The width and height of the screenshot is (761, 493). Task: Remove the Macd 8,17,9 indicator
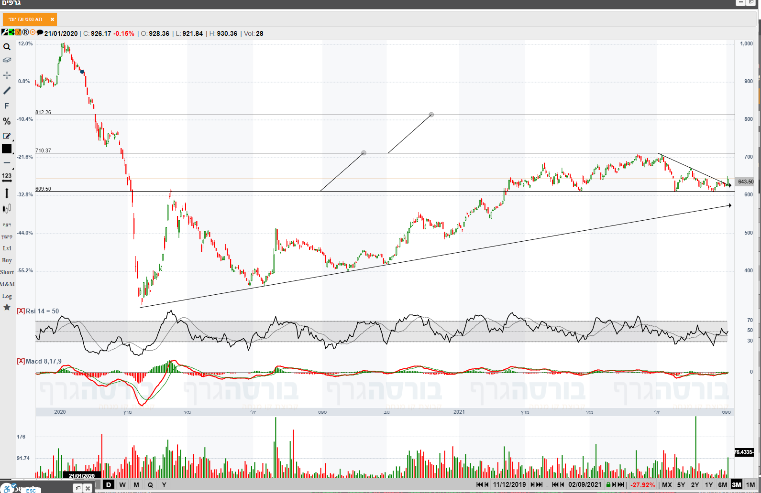21,361
